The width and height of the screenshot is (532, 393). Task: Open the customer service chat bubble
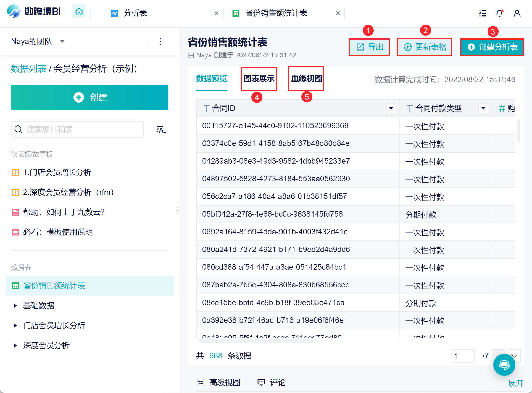[x=504, y=365]
